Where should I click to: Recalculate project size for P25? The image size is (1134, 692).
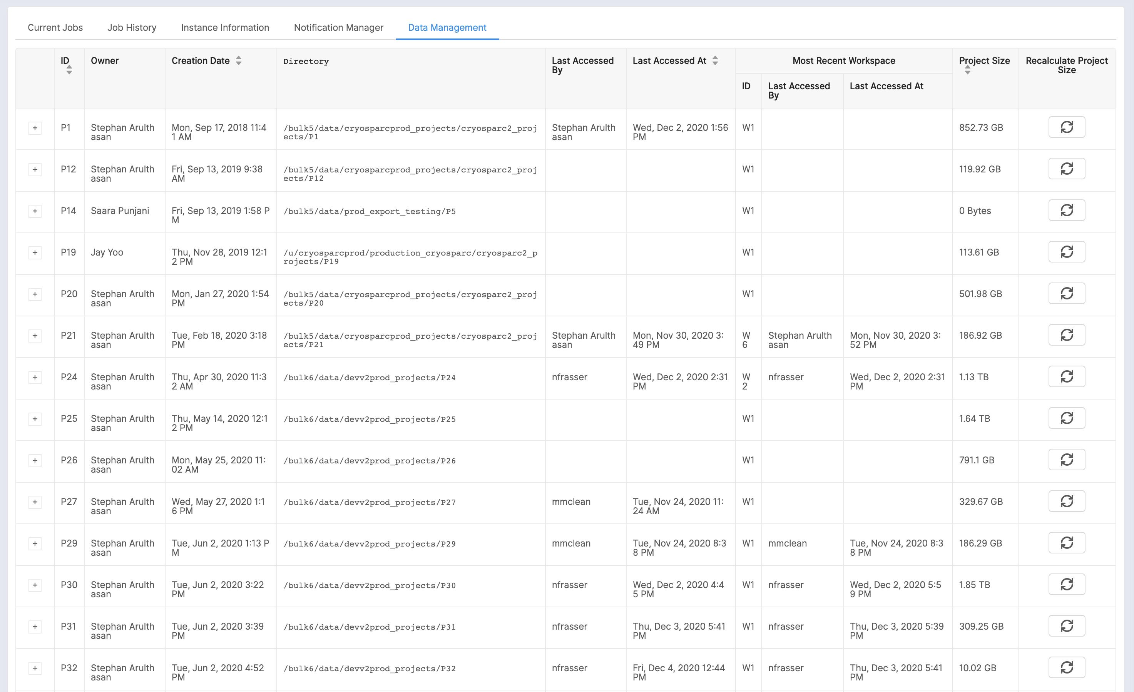tap(1066, 418)
